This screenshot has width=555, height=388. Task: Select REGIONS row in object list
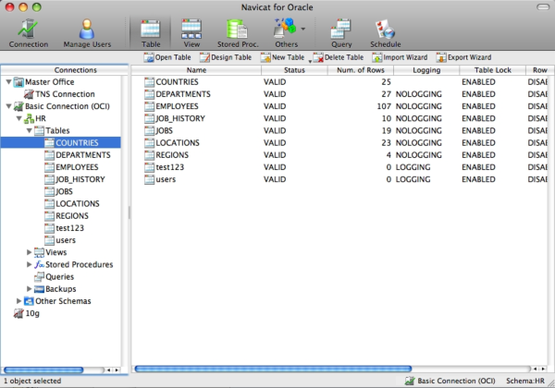point(339,155)
